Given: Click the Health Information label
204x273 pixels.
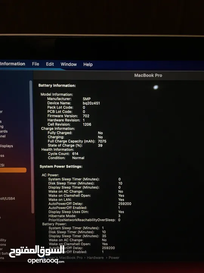Looking at the screenshot, I should coord(57,149).
